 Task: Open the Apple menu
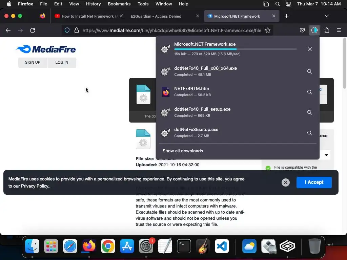9,4
